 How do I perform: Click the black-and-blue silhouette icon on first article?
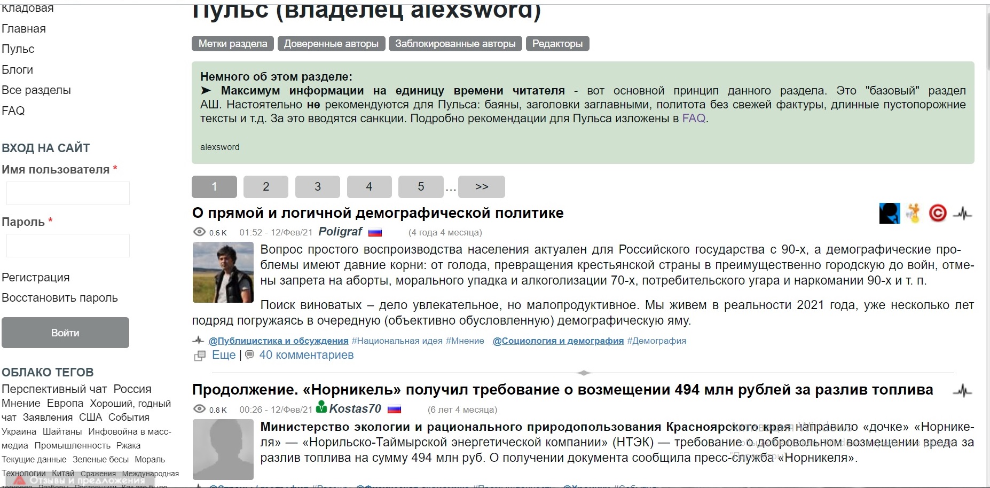(x=889, y=214)
